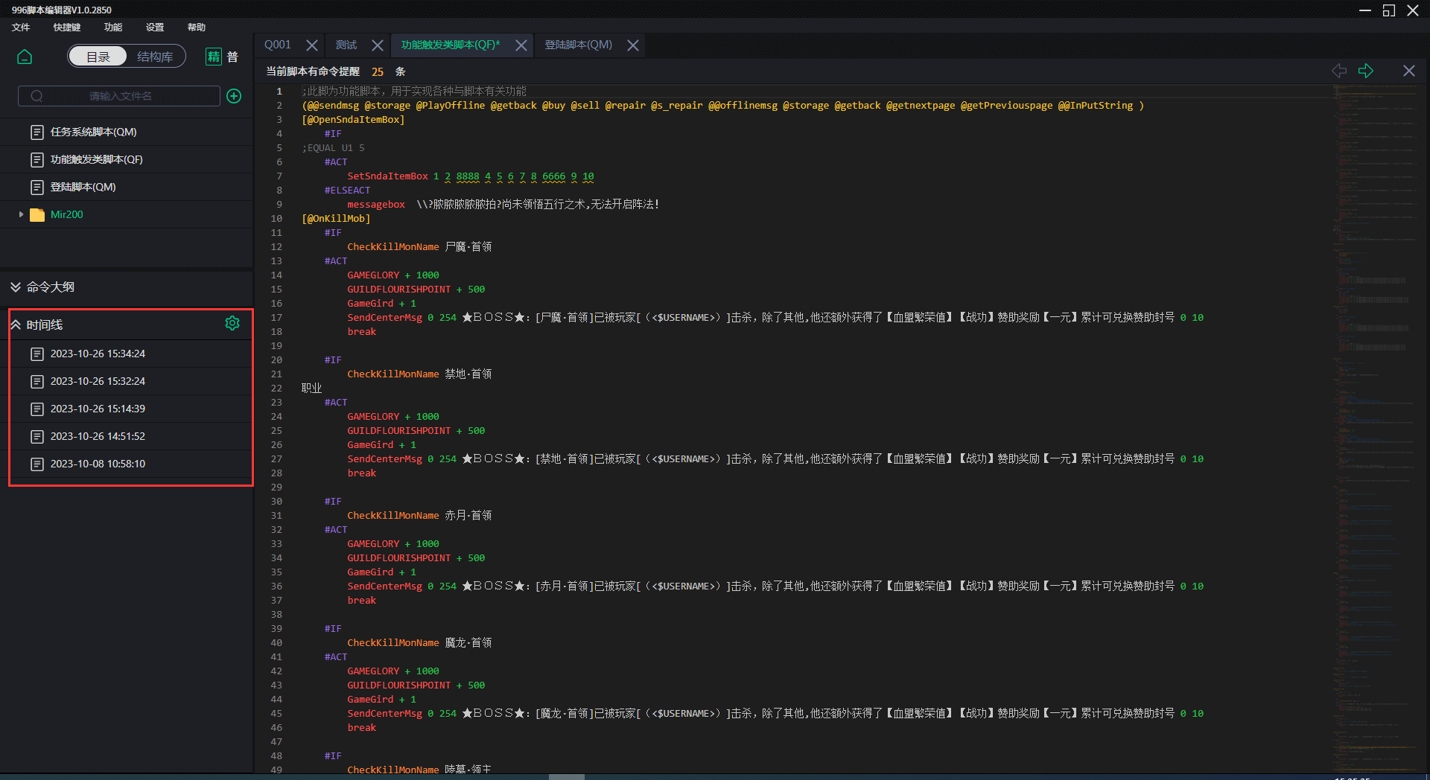
Task: Click line number 10 in gutter
Action: pos(276,219)
